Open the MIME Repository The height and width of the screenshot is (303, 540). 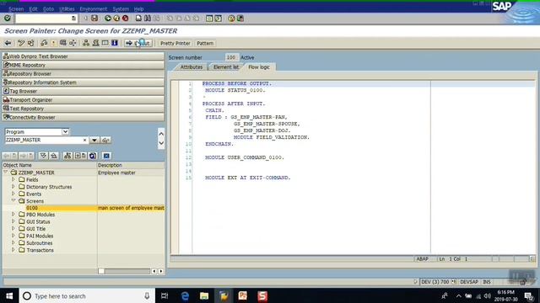point(83,65)
